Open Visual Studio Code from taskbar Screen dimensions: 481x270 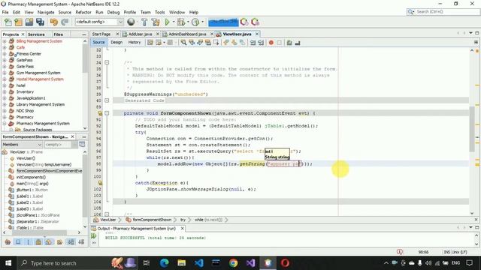click(198, 263)
